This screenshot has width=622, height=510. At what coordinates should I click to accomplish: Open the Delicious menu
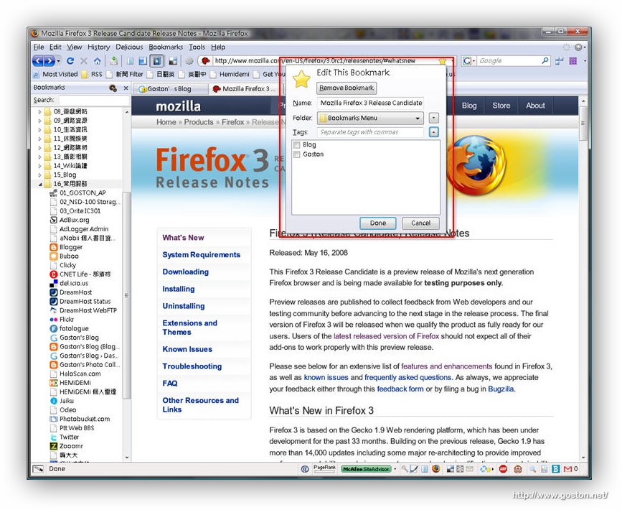[129, 47]
